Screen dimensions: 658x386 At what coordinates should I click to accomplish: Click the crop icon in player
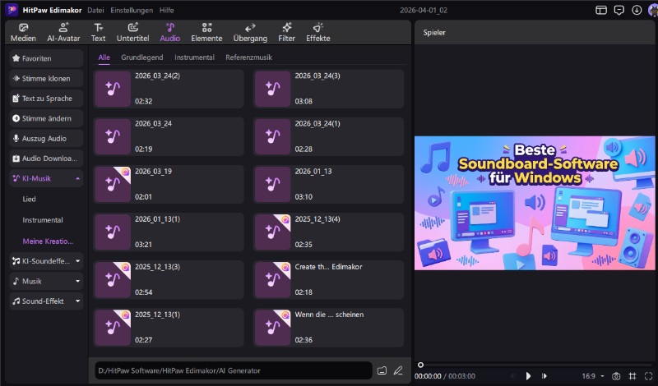click(633, 376)
